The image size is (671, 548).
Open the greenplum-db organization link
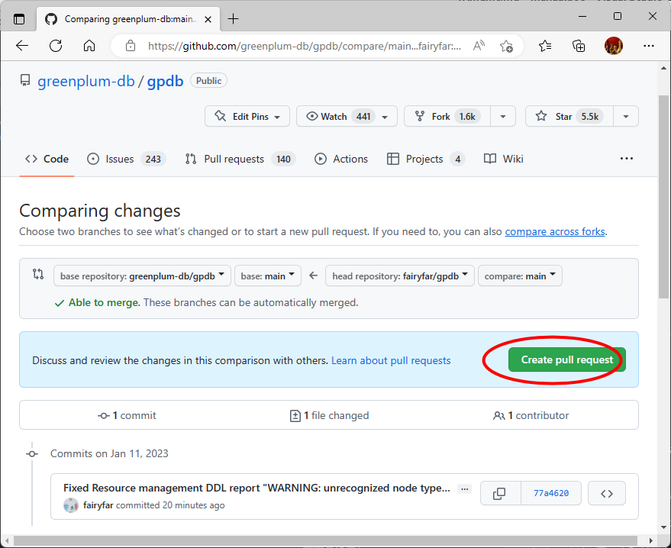tap(86, 81)
